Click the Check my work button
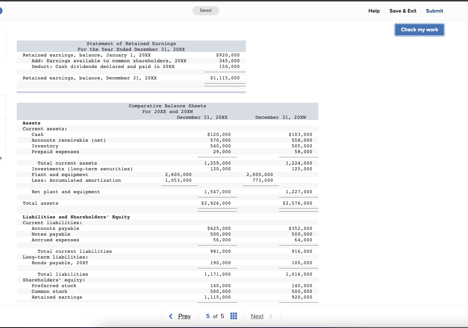 [420, 29]
